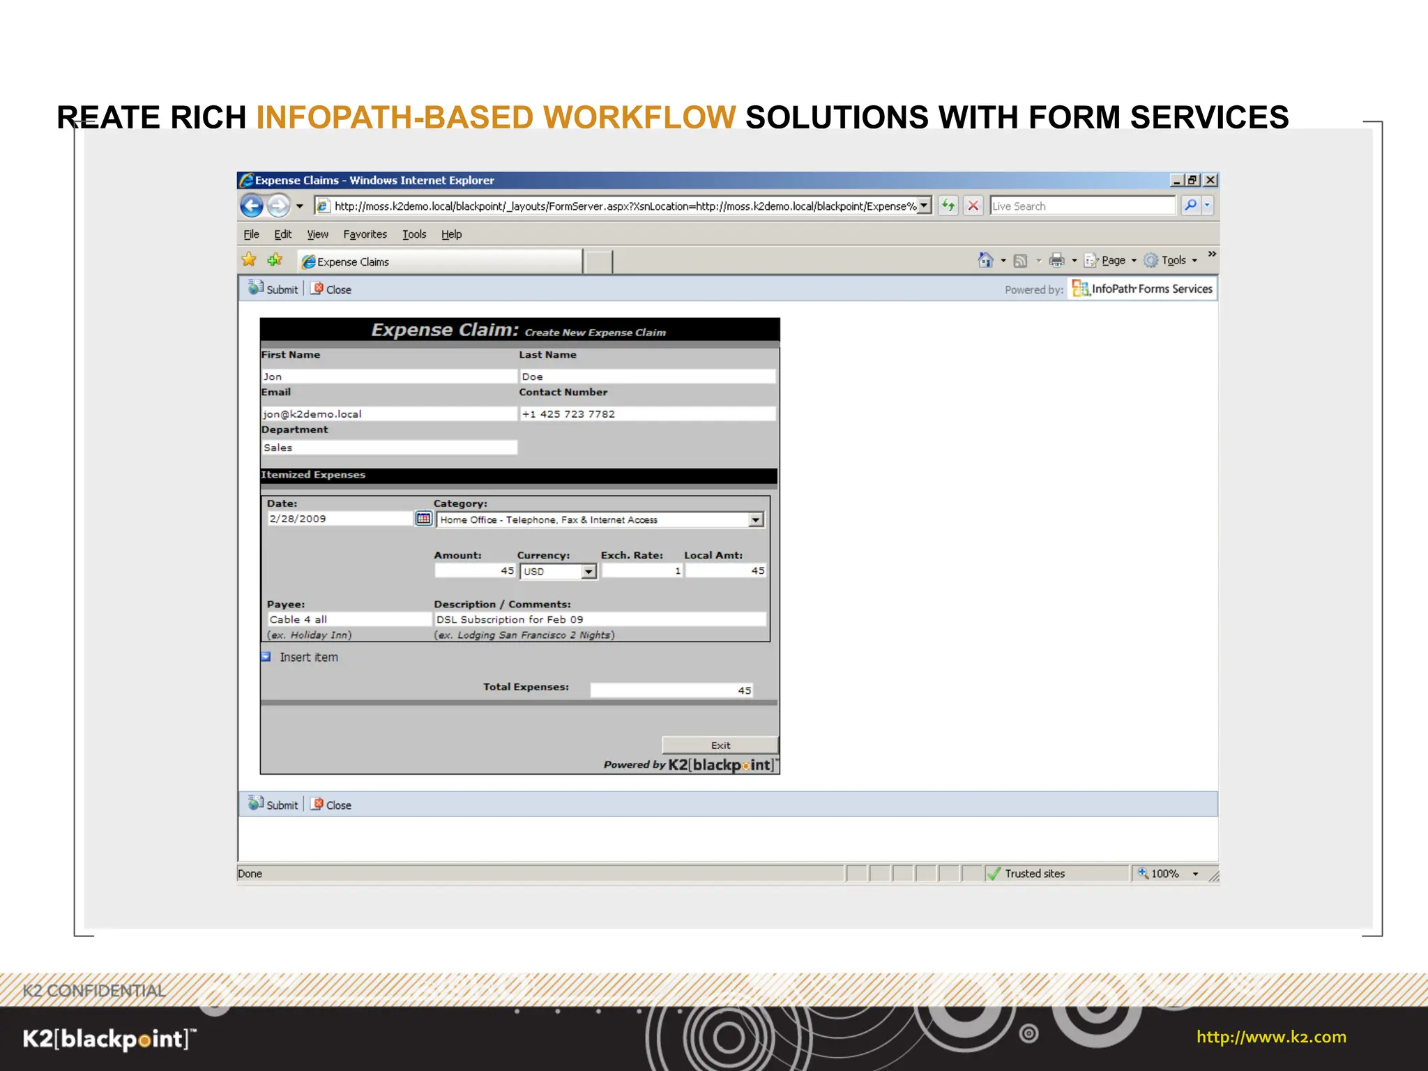Click the address bar URL text
The height and width of the screenshot is (1071, 1428).
pos(625,206)
